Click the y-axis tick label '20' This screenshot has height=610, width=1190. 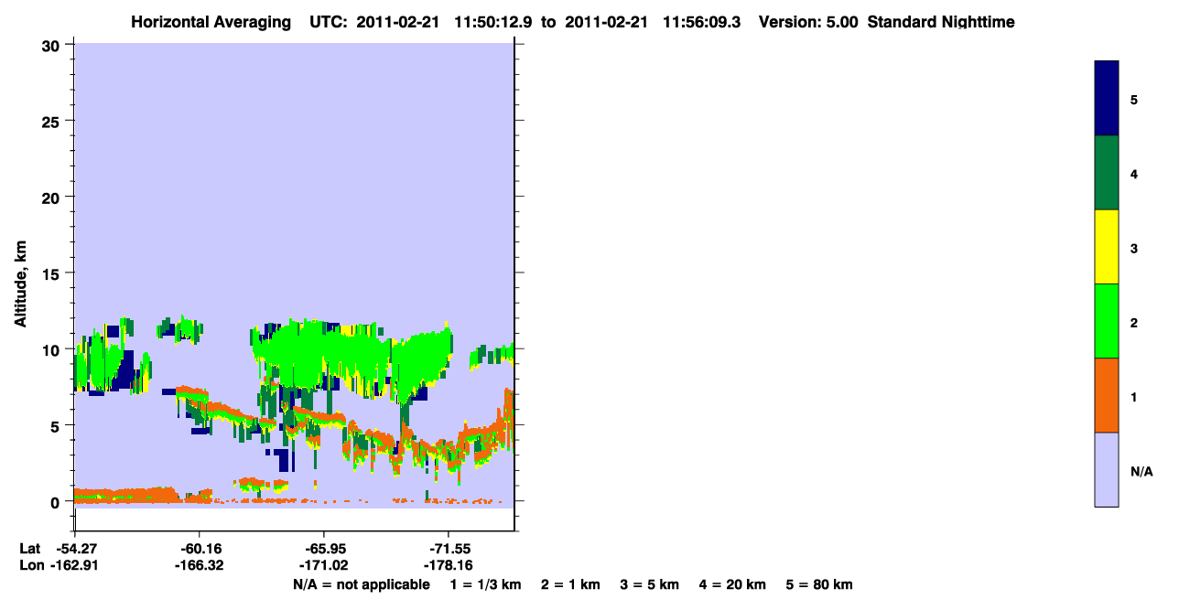(53, 197)
